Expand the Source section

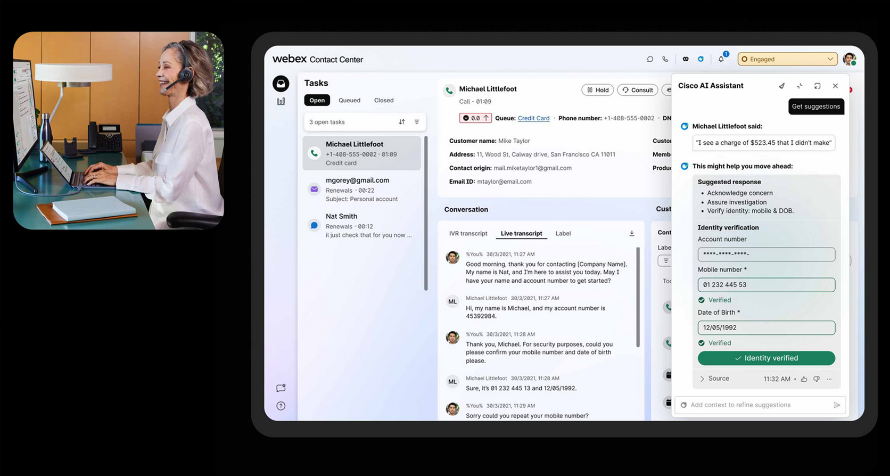(x=714, y=379)
